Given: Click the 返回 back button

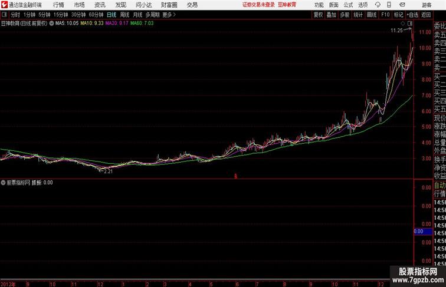Looking at the screenshot, I should tap(426, 15).
